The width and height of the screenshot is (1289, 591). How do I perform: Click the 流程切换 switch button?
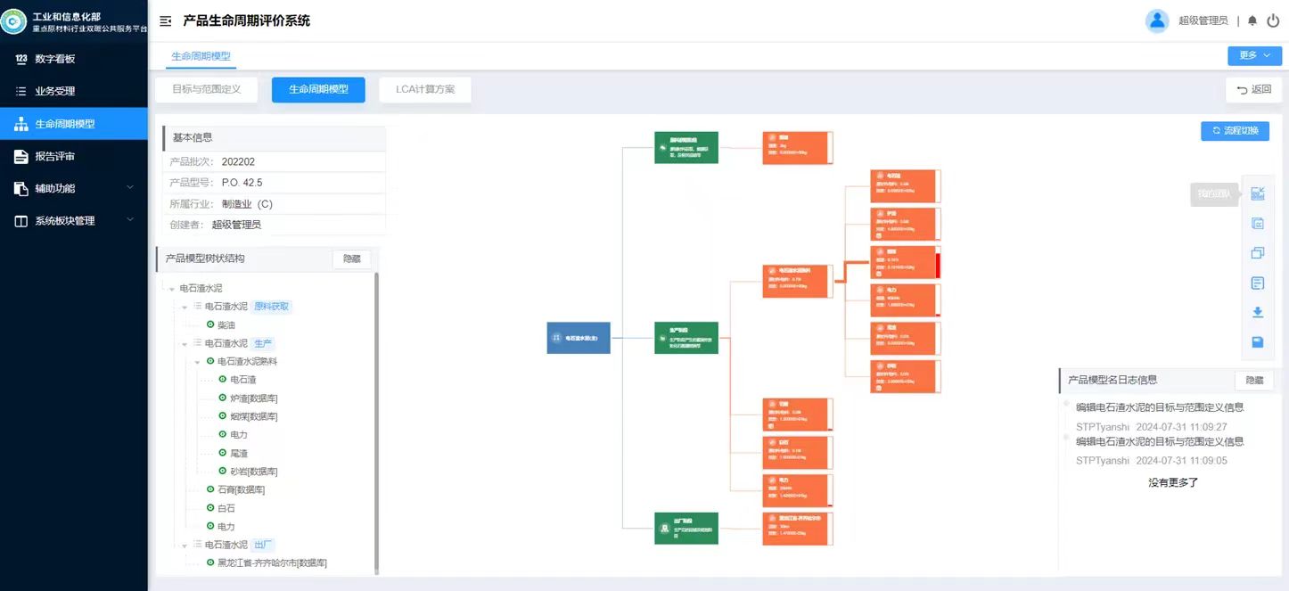(x=1235, y=131)
